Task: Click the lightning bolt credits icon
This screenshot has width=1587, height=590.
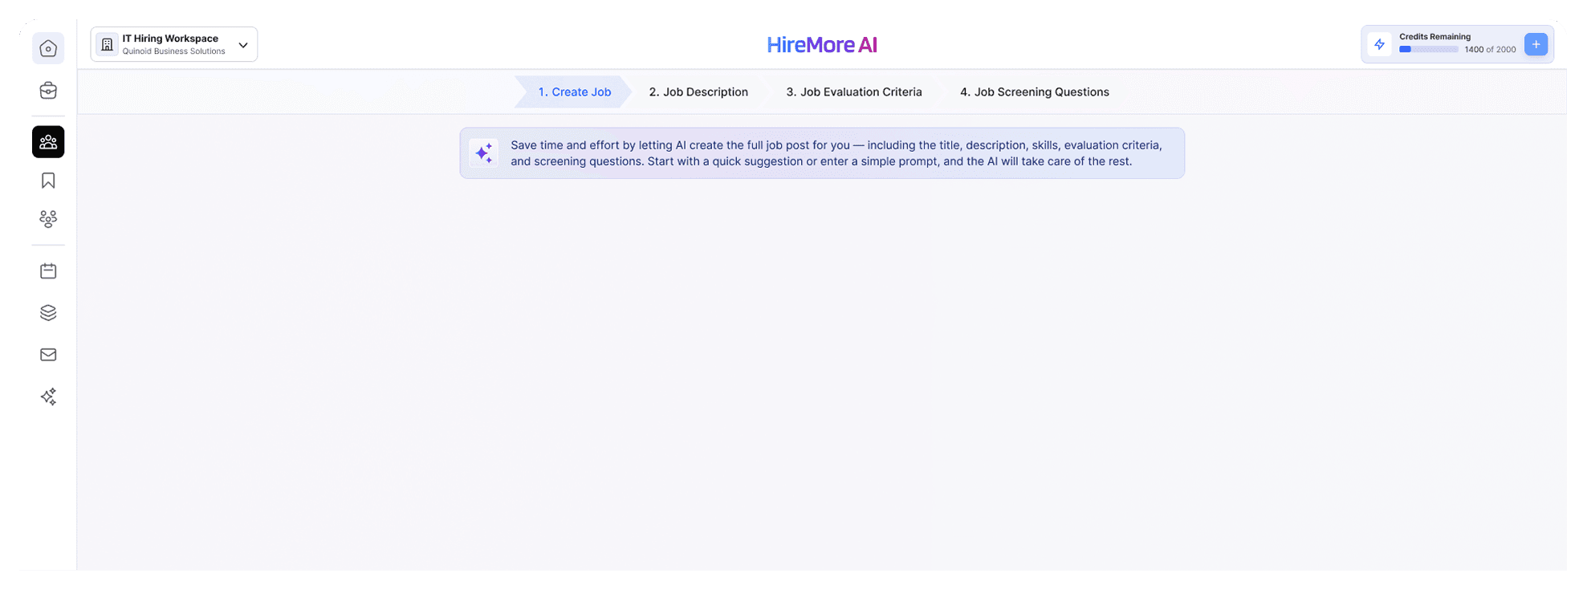Action: click(x=1379, y=44)
